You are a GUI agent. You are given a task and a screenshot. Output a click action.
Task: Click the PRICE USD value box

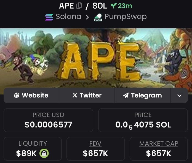(48, 120)
